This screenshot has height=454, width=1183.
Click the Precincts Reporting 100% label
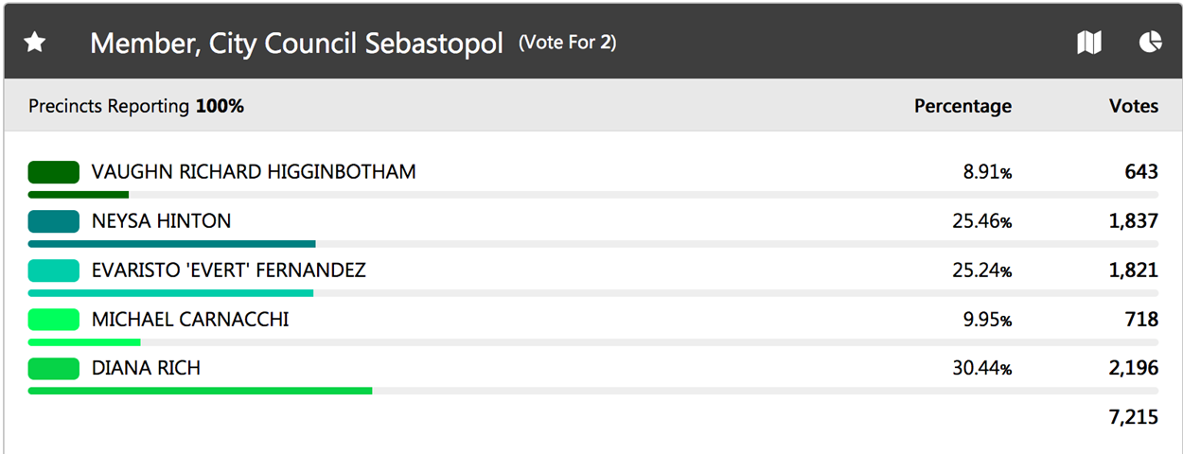tap(136, 107)
